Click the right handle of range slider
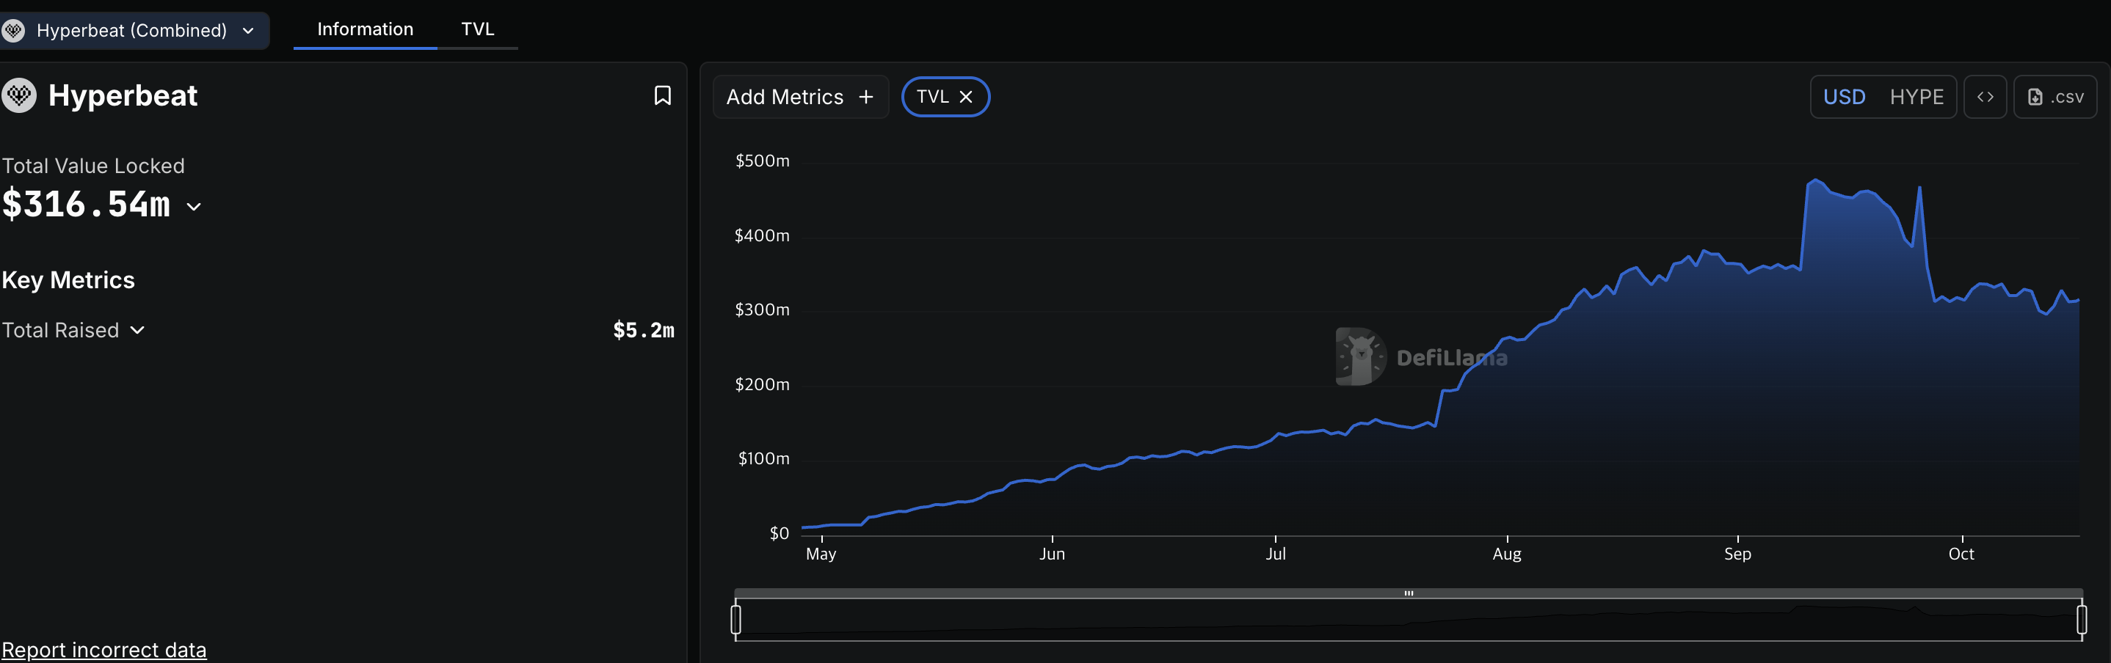The height and width of the screenshot is (663, 2111). tap(2082, 619)
